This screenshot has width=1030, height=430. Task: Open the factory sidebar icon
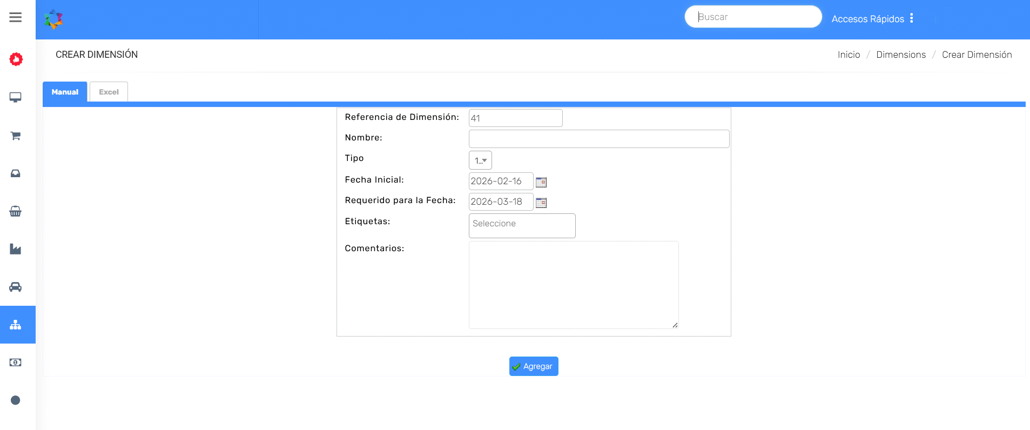coord(16,249)
